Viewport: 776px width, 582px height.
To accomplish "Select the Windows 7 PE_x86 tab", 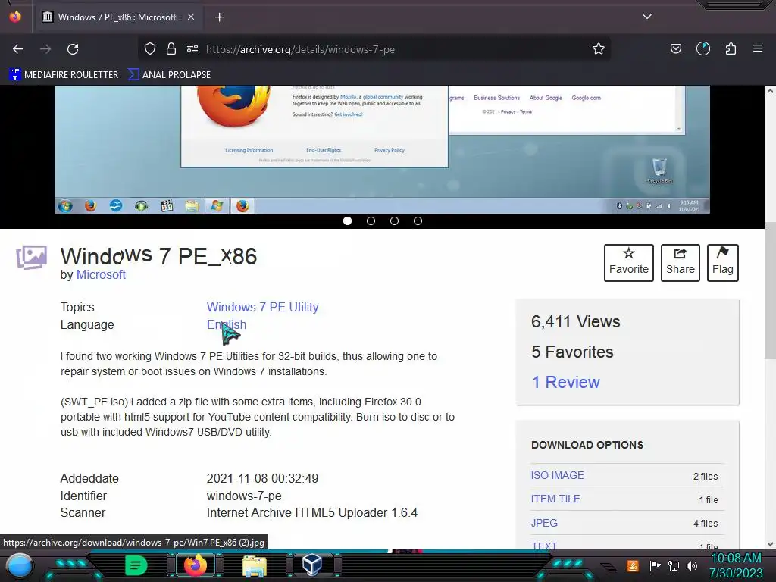I will coord(117,17).
